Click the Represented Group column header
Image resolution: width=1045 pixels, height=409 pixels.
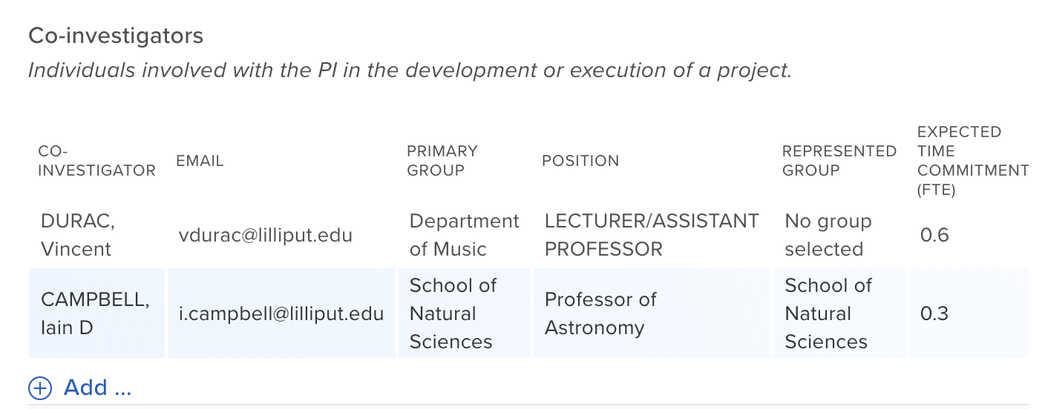[x=839, y=161]
